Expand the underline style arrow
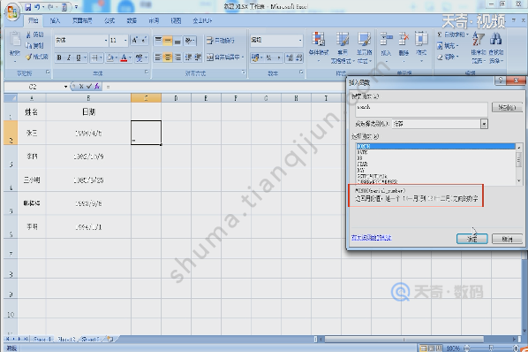The height and width of the screenshot is (352, 528). [x=85, y=58]
